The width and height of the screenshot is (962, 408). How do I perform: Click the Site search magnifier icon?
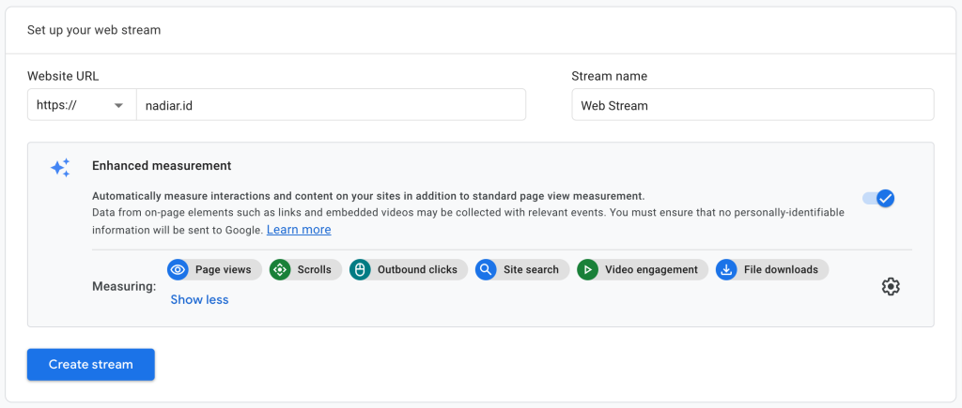point(486,270)
